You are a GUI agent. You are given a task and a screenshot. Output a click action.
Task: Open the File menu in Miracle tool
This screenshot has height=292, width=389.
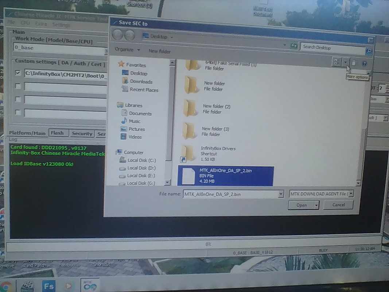(x=11, y=22)
